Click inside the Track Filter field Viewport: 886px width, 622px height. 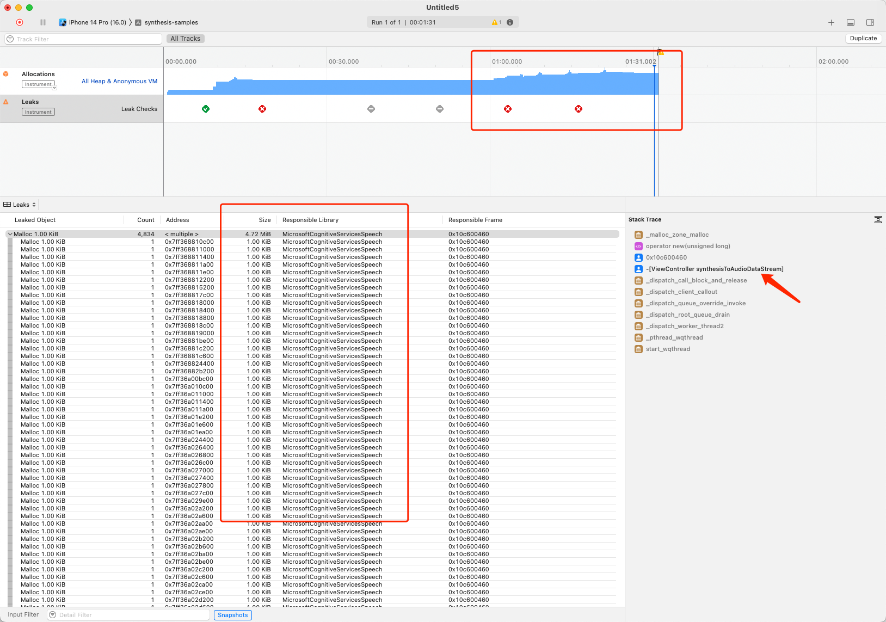[x=82, y=39]
